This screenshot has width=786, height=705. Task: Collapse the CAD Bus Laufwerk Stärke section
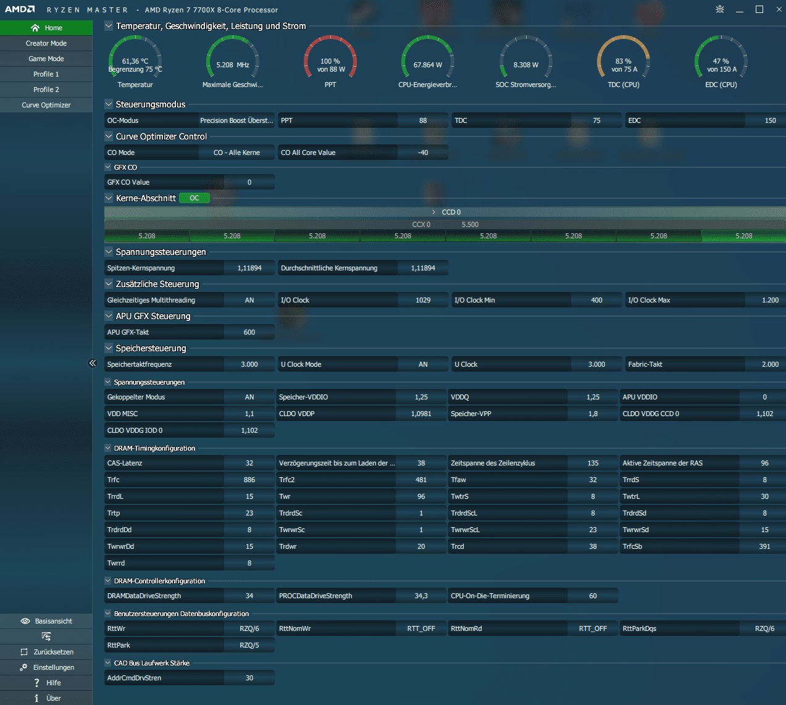pyautogui.click(x=108, y=663)
